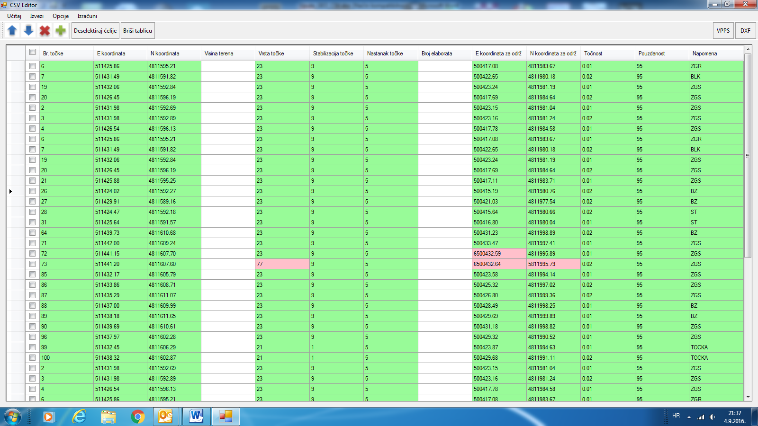The height and width of the screenshot is (426, 758).
Task: Click the blue up arrow move-row icon
Action: (x=12, y=31)
